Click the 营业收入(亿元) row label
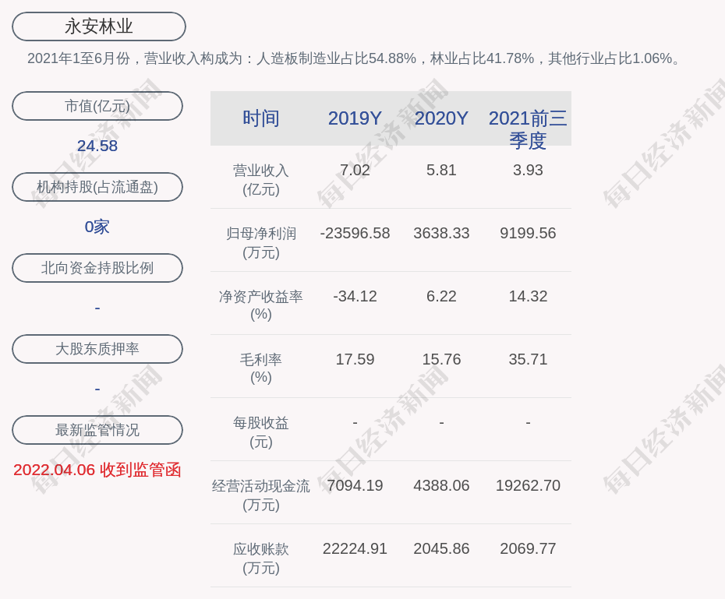The width and height of the screenshot is (725, 599). [x=261, y=180]
